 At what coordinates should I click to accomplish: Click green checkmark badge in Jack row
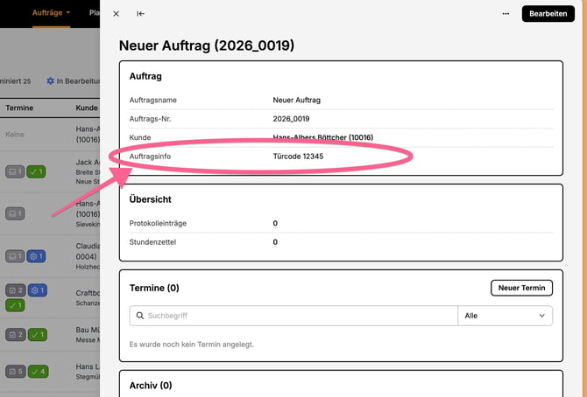pos(36,171)
